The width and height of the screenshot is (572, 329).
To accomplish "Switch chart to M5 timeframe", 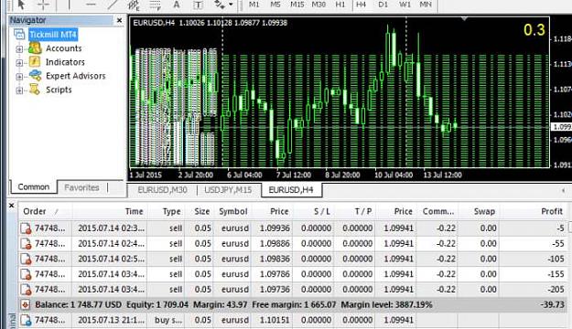I will coord(275,5).
